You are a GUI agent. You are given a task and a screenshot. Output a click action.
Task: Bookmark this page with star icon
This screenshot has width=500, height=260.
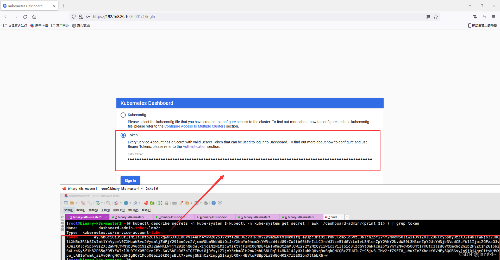[436, 17]
